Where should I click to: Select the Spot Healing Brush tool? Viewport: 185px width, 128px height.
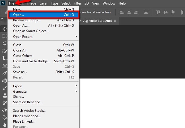click(5, 80)
